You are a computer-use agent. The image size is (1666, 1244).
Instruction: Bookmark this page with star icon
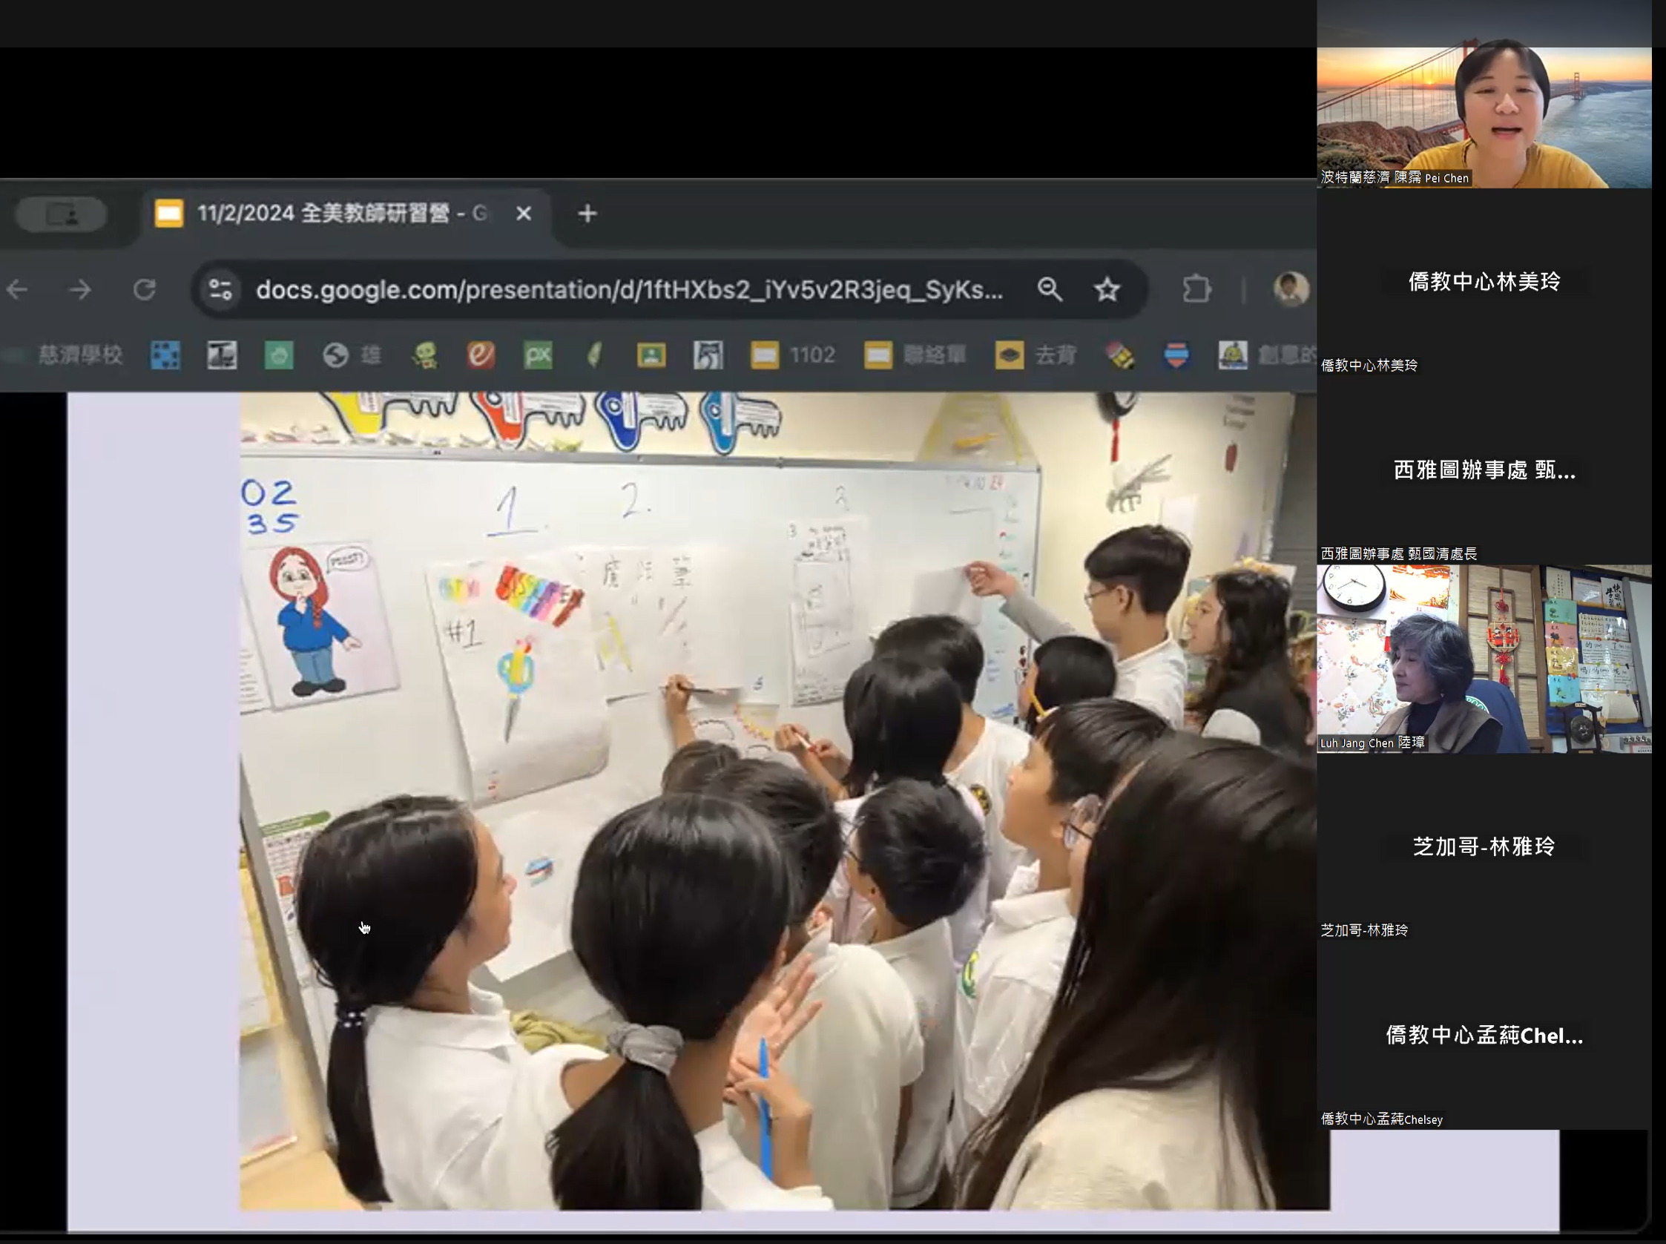1107,290
